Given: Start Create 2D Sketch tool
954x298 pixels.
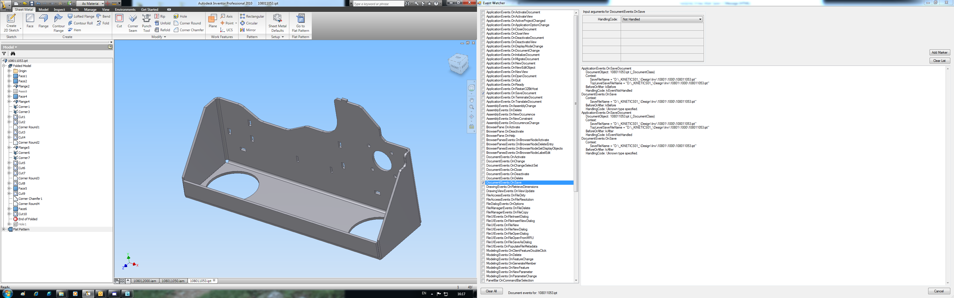Looking at the screenshot, I should point(11,23).
